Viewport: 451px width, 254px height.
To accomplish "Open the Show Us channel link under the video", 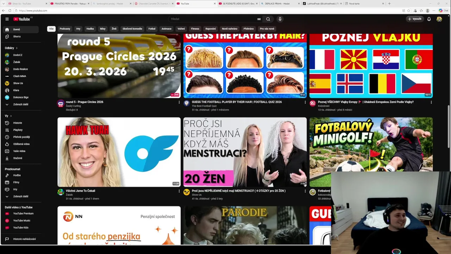I will click(x=197, y=195).
